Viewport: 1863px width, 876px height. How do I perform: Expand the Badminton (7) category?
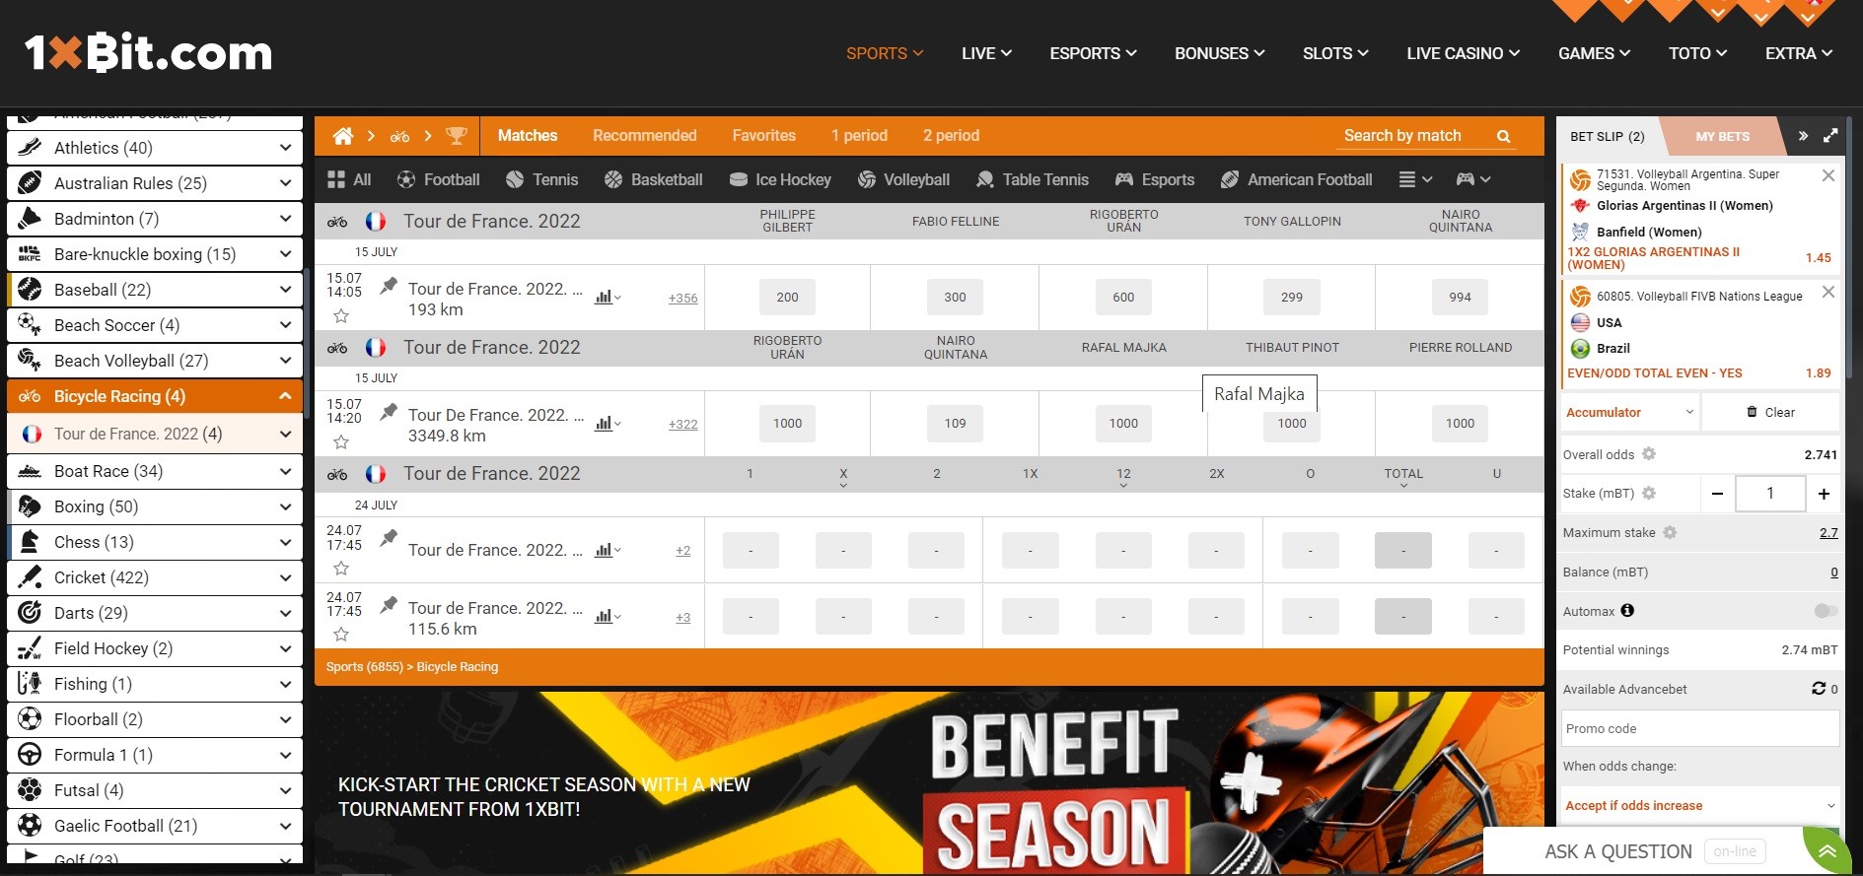(x=155, y=219)
